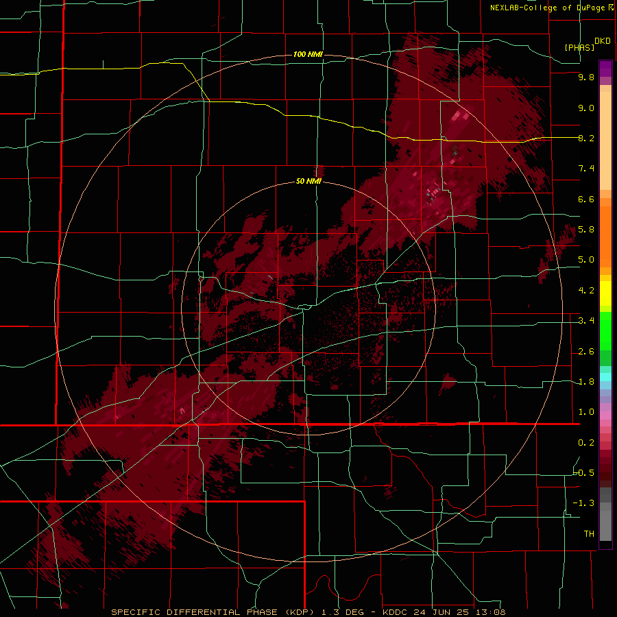Click the [PHAS] label above color scale
Image resolution: width=617 pixels, height=617 pixels.
579,47
